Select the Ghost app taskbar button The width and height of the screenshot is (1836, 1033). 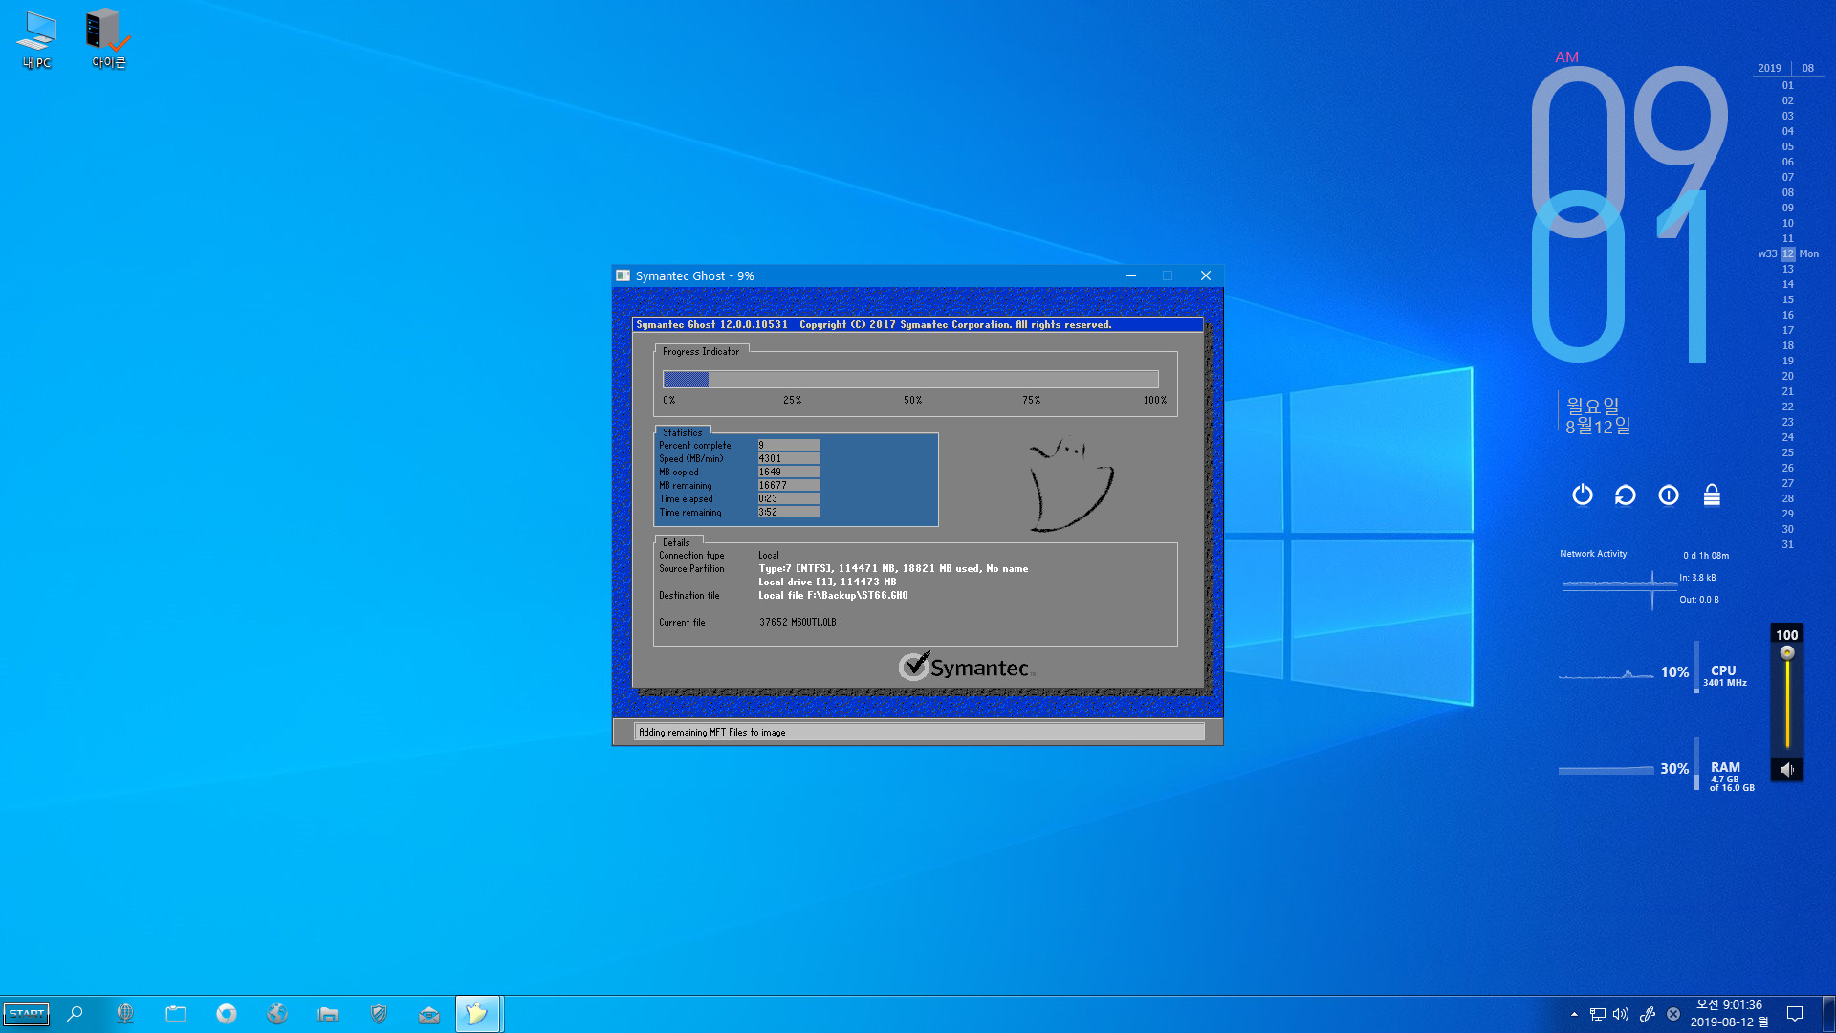(x=477, y=1014)
